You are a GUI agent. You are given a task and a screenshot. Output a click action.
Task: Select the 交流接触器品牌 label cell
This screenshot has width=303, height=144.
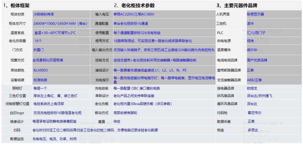[229, 80]
